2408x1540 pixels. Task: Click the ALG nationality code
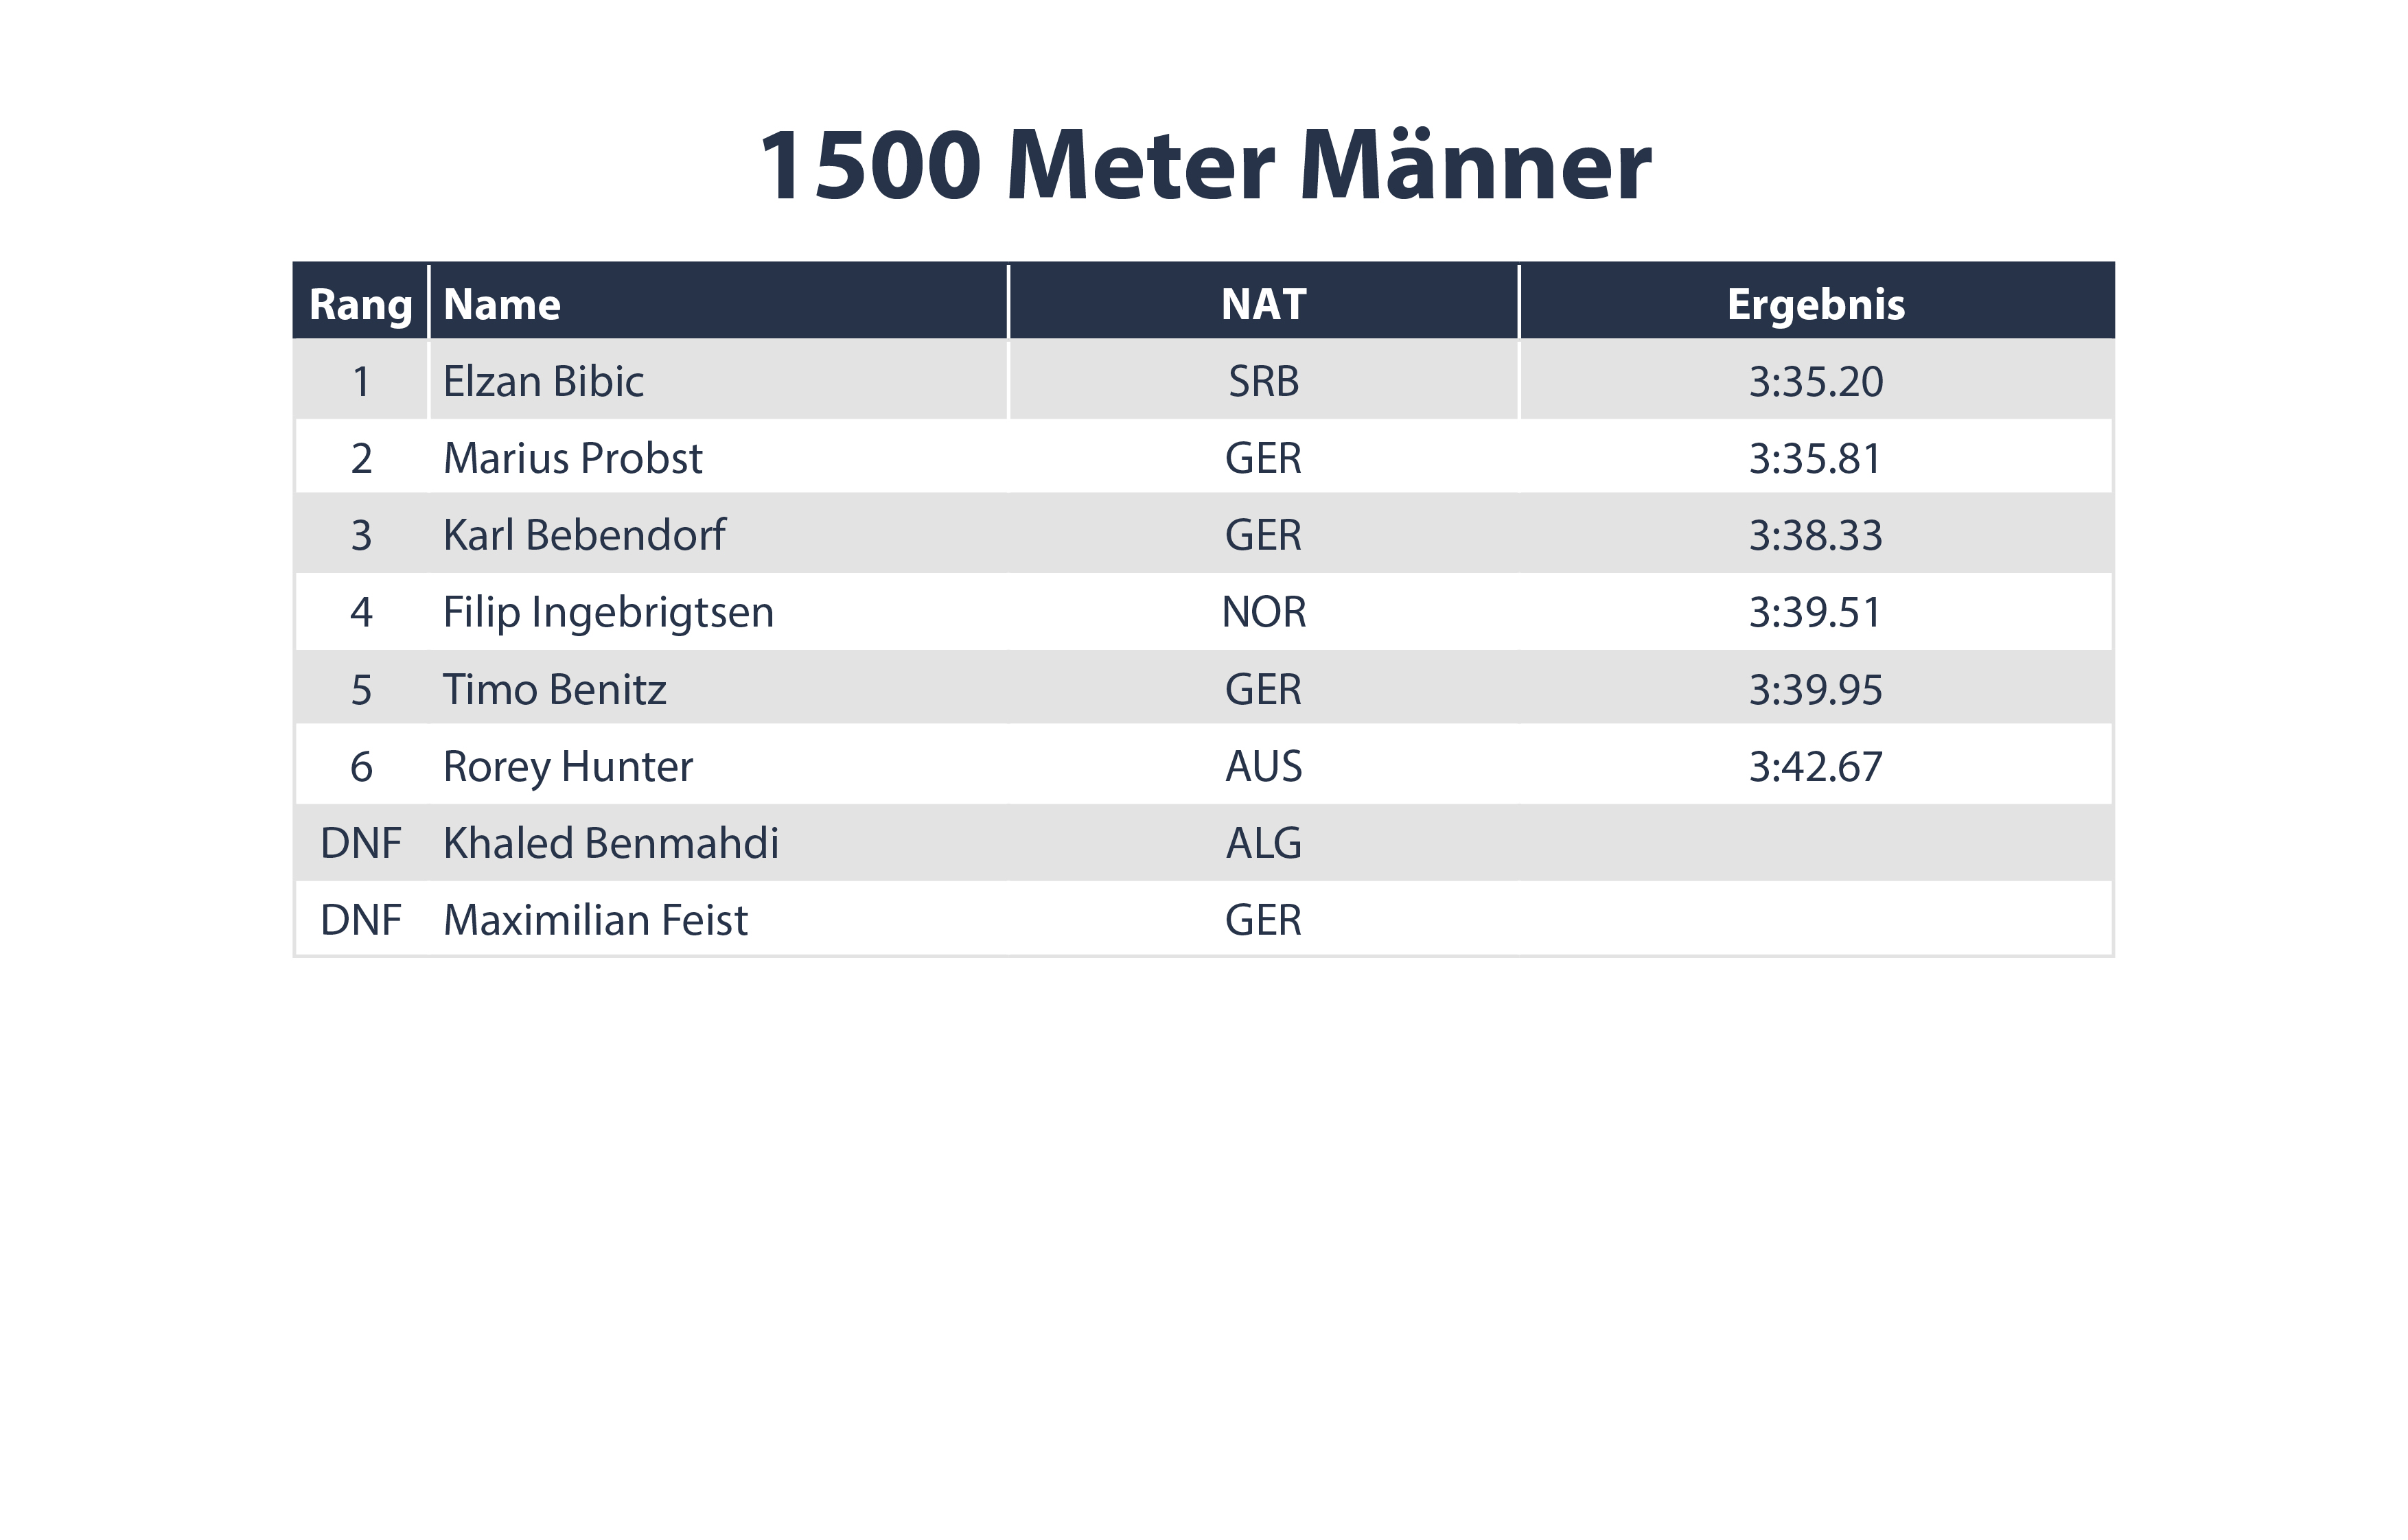1263,843
